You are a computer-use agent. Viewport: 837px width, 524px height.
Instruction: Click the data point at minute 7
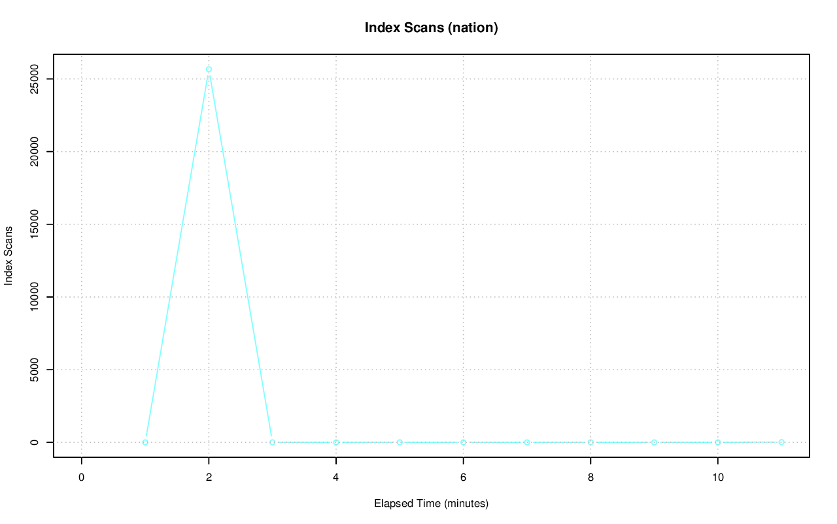[x=526, y=442]
